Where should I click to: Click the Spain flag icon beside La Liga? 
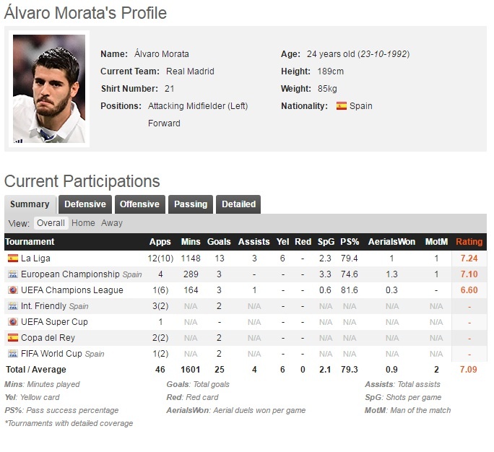click(12, 258)
